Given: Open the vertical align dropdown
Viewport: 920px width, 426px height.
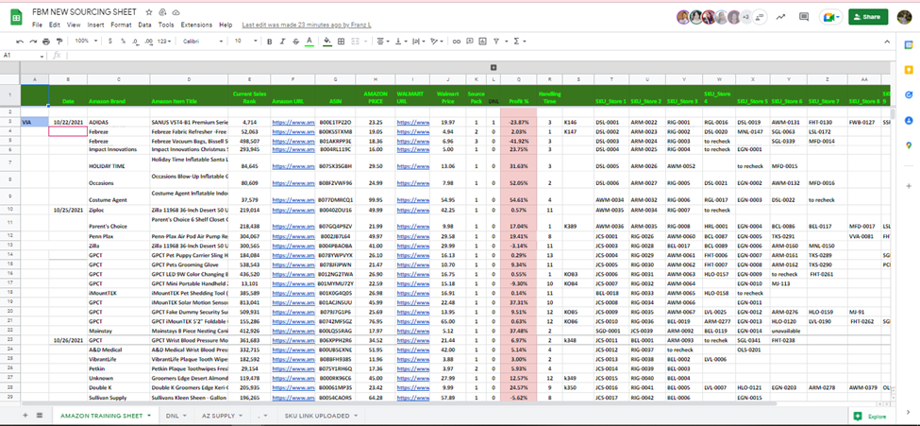Looking at the screenshot, I should click(x=400, y=42).
